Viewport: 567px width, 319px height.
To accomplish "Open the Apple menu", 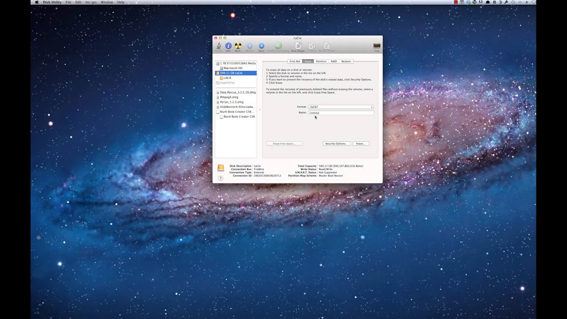I will point(37,2).
